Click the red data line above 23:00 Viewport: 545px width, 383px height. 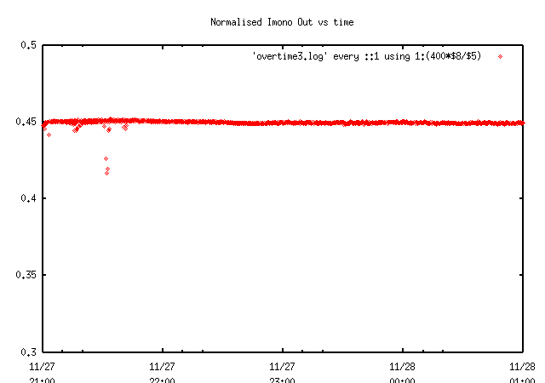point(282,123)
